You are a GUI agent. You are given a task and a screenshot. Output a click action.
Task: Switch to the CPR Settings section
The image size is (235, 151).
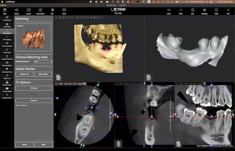click(7, 38)
